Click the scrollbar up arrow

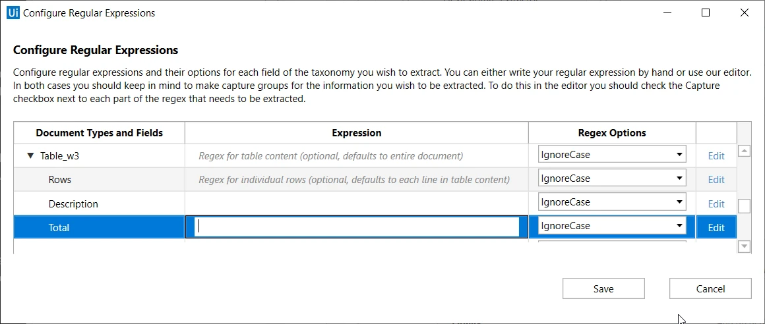coord(744,151)
